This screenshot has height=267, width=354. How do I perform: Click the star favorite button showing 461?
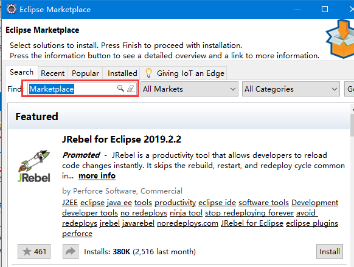click(34, 251)
